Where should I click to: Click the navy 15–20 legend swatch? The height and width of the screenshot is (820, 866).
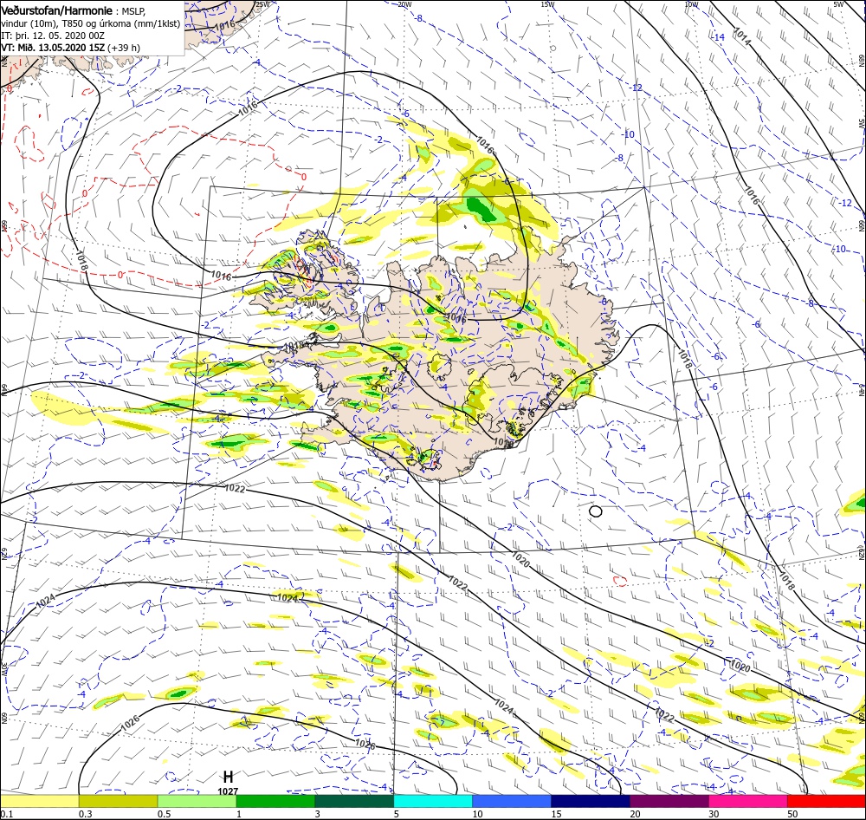click(591, 801)
